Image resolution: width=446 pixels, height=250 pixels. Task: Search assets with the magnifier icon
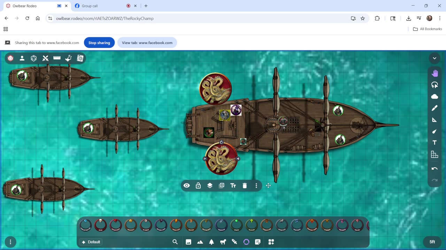175,242
